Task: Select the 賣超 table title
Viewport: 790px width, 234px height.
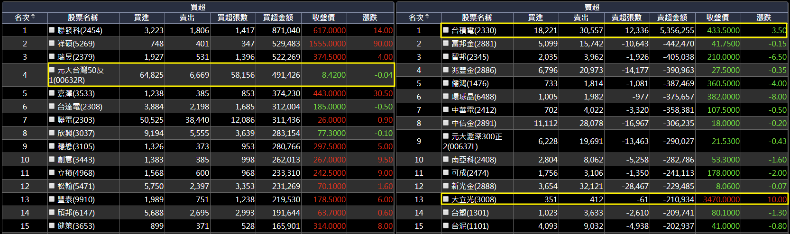Action: [x=592, y=7]
